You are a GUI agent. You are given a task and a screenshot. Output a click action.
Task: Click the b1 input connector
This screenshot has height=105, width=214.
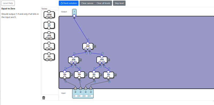coord(86,88)
